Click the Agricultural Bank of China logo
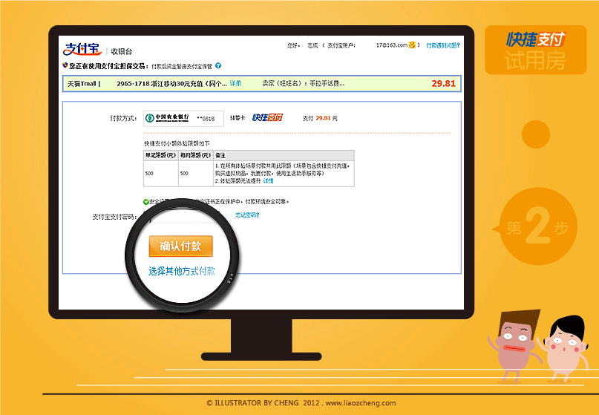 (x=167, y=118)
